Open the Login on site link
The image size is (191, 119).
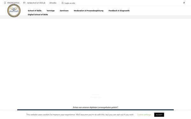pos(70,3)
